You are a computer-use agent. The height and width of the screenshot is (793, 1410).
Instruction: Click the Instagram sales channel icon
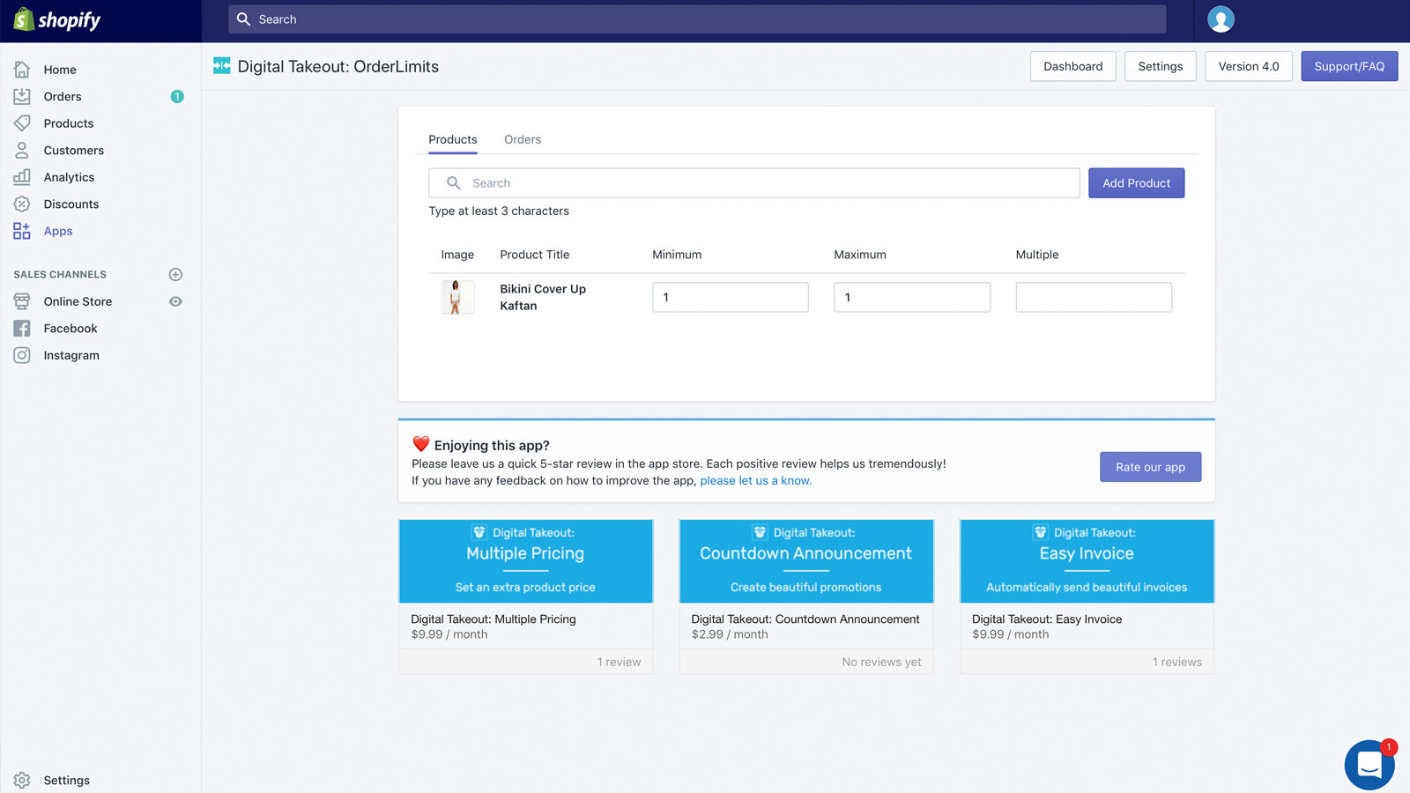(22, 355)
